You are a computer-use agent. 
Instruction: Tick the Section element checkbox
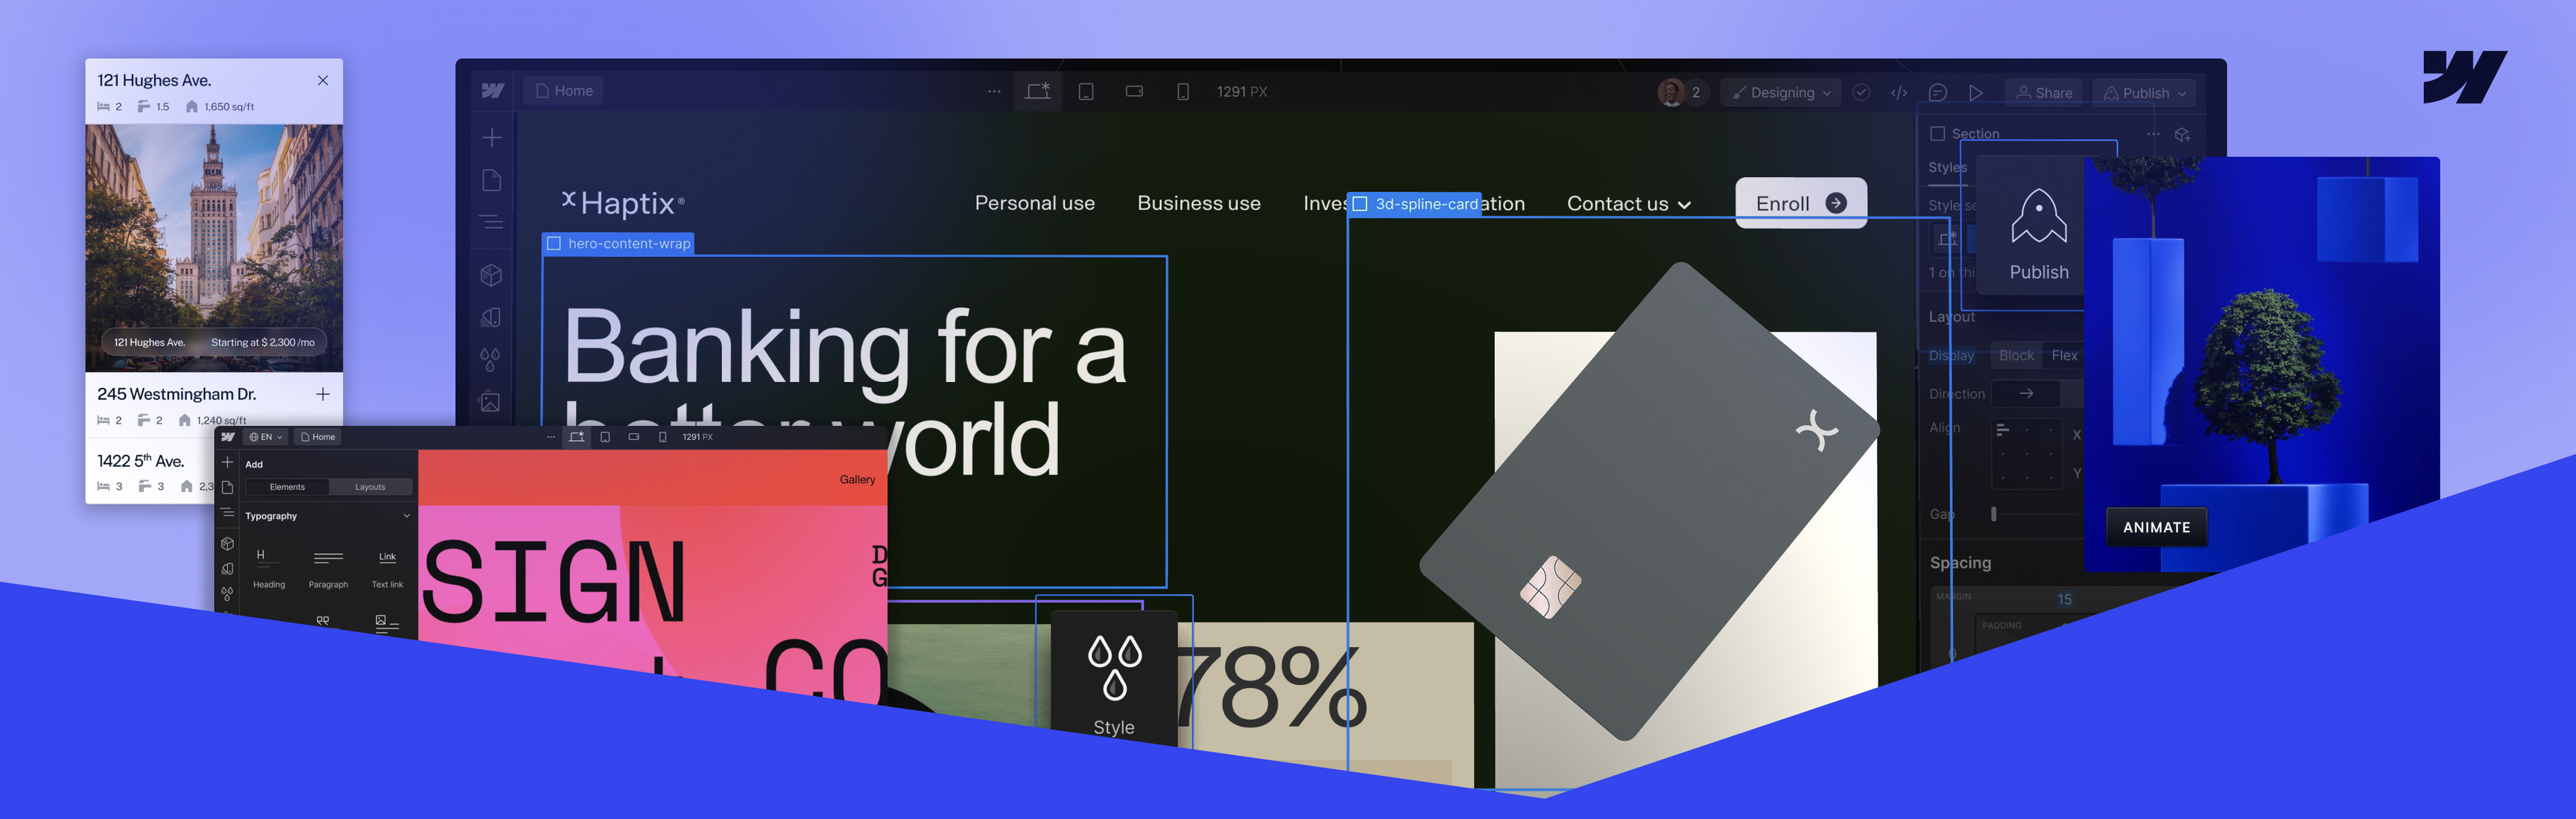(x=1937, y=134)
